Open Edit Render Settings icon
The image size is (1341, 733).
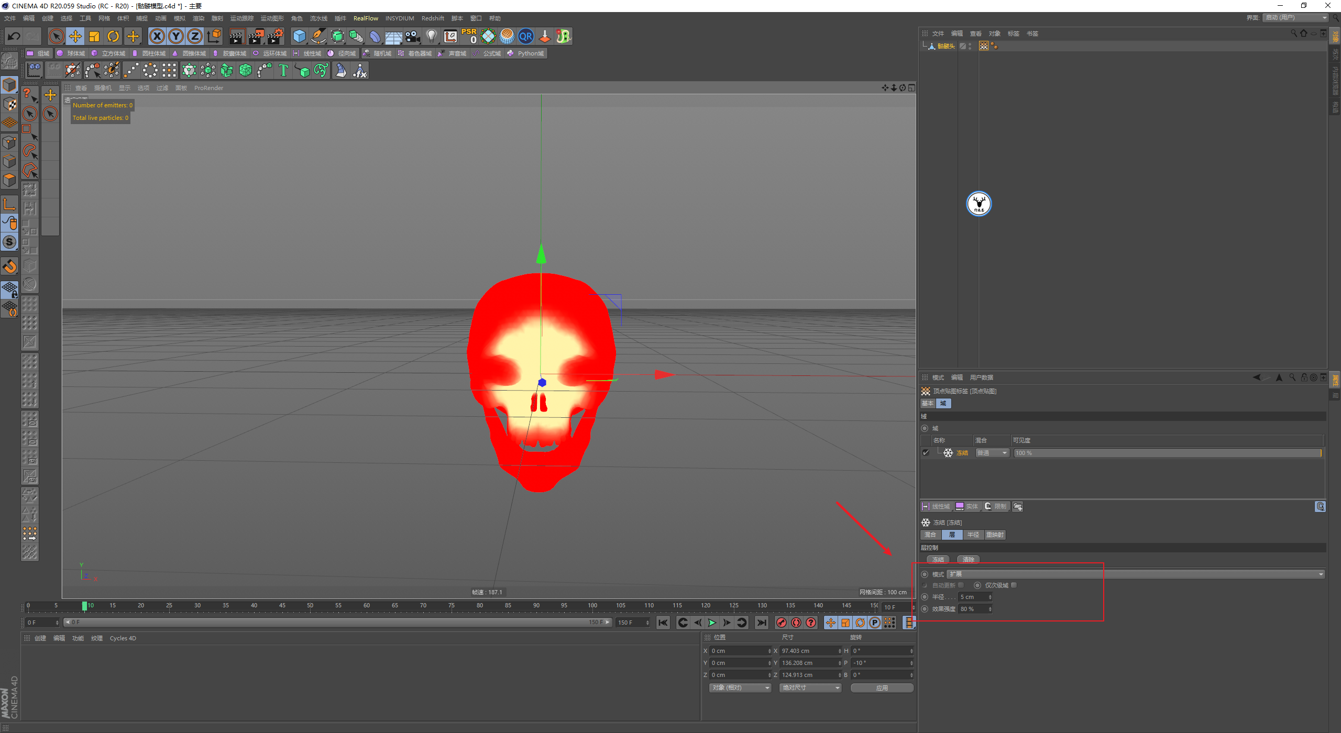(276, 36)
